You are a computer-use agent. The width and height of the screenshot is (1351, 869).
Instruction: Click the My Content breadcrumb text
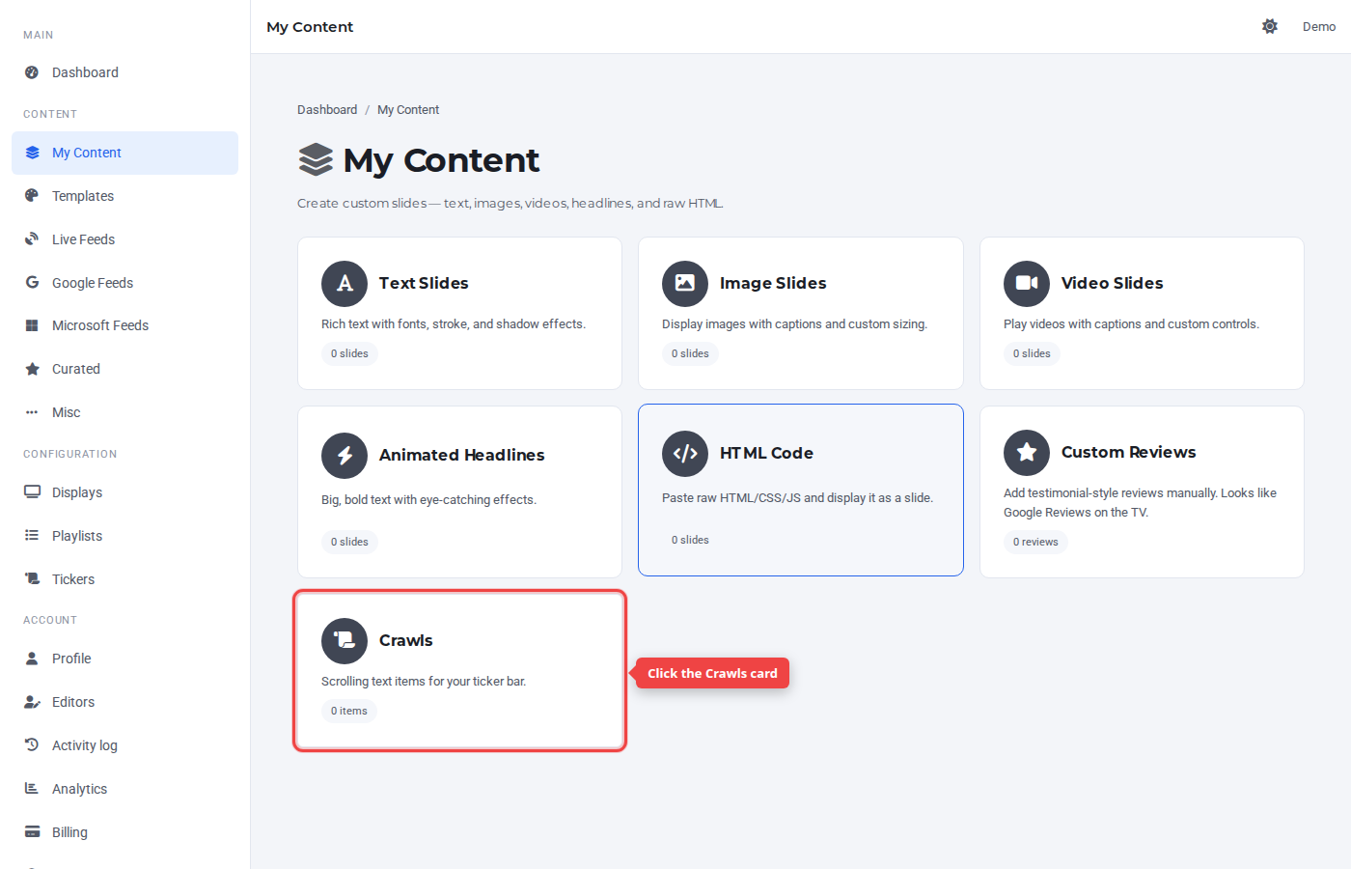pos(408,110)
